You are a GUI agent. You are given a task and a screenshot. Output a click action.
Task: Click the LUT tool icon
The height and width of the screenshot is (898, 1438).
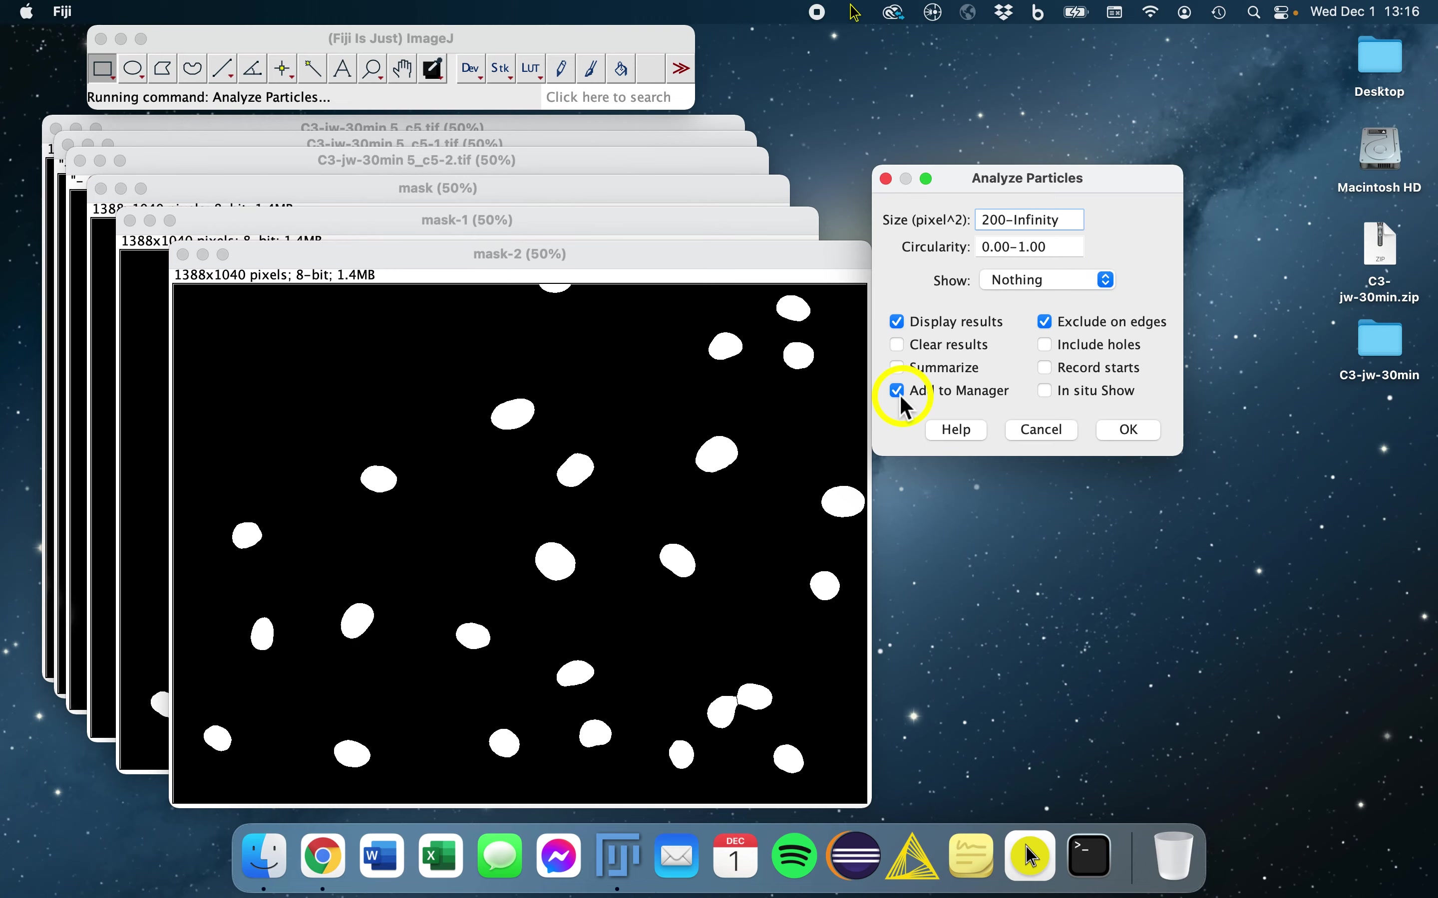pyautogui.click(x=531, y=68)
